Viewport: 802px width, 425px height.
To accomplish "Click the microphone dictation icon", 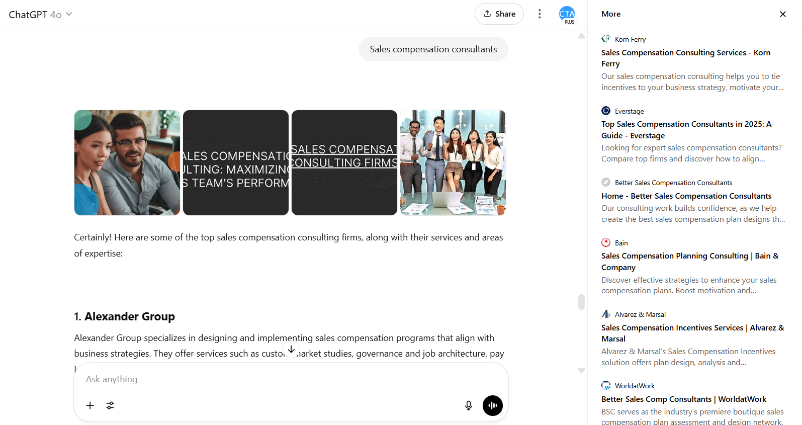I will point(469,405).
